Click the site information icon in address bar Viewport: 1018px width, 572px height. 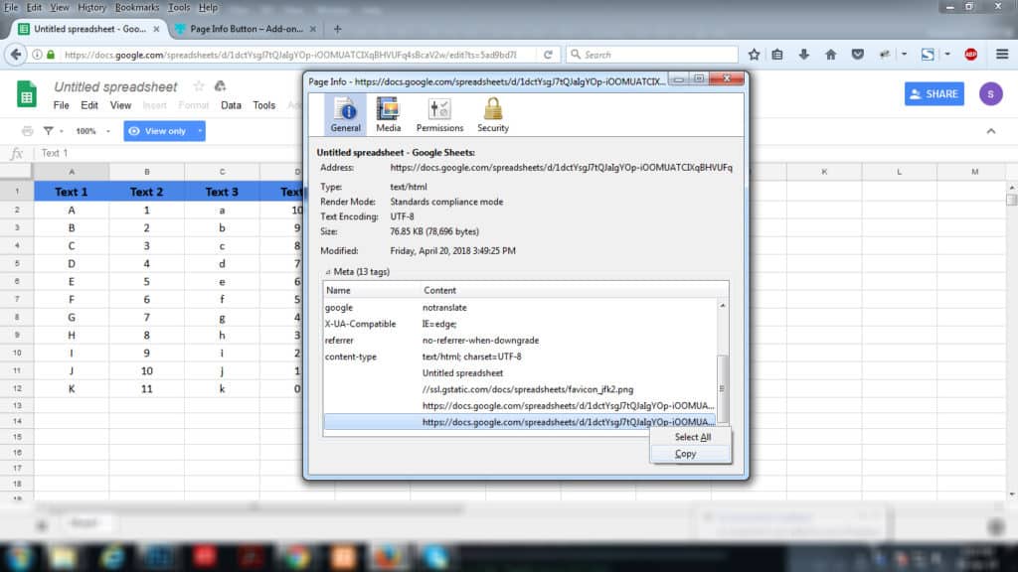[x=37, y=55]
